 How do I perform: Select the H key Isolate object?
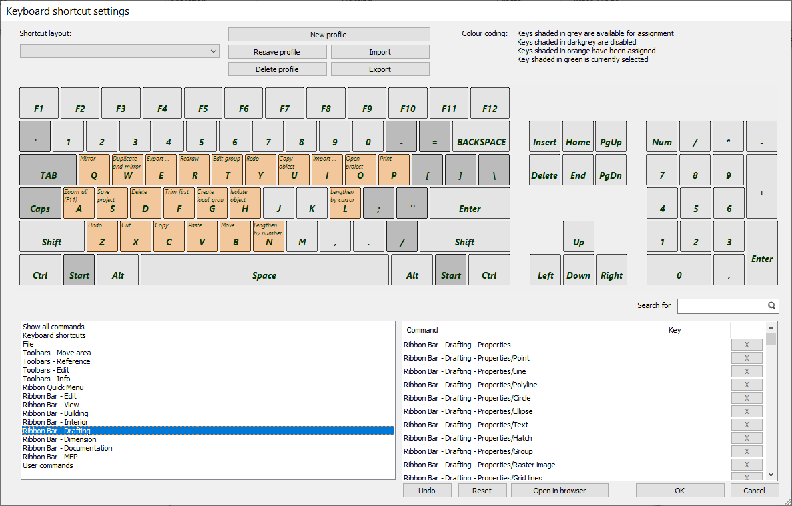pos(246,203)
